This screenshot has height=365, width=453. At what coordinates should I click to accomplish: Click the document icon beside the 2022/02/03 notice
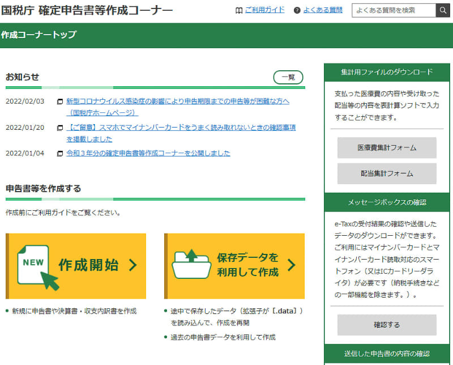pyautogui.click(x=61, y=100)
